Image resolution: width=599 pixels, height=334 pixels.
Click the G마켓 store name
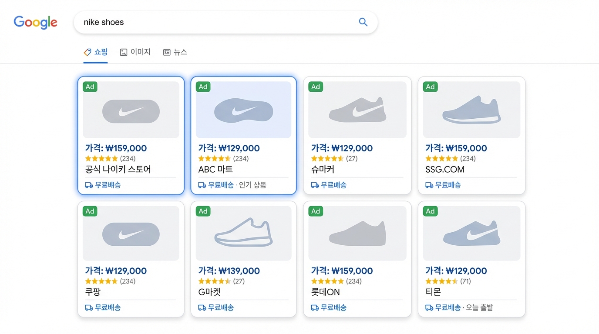tap(210, 292)
